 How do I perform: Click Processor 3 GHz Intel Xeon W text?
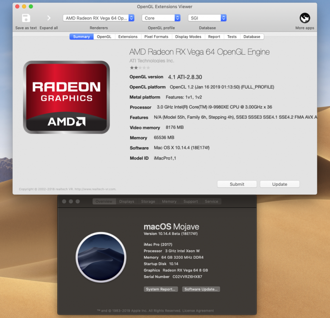pyautogui.click(x=172, y=251)
